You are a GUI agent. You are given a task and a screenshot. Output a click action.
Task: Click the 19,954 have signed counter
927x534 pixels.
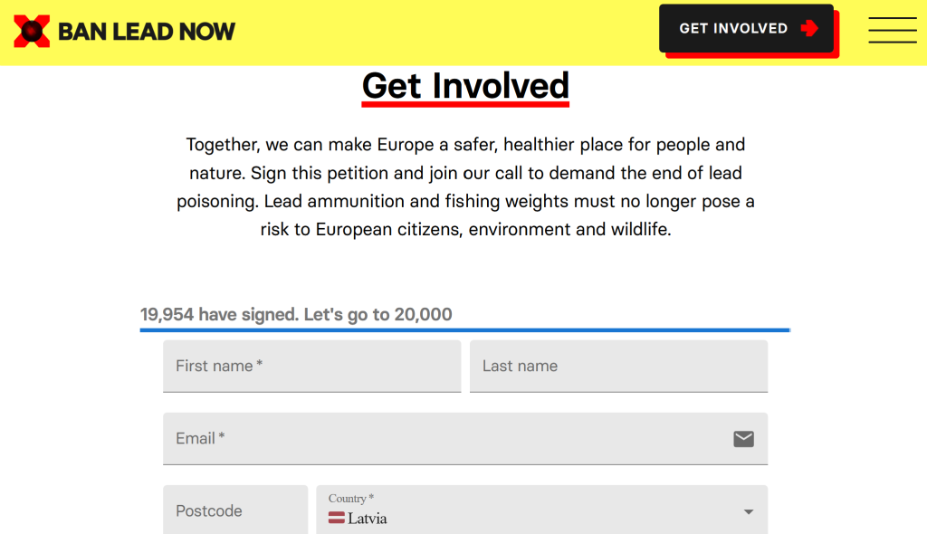pyautogui.click(x=219, y=315)
